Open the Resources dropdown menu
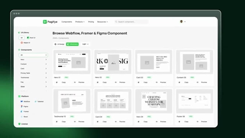Viewport: 245px width, 138px height. click(x=102, y=22)
